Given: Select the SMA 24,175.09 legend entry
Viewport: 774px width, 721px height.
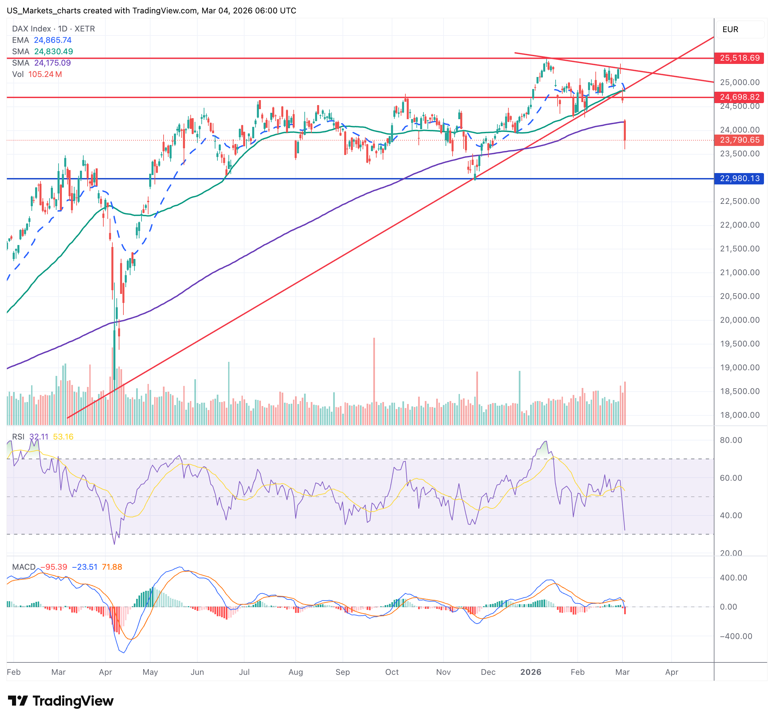Looking at the screenshot, I should pyautogui.click(x=41, y=63).
